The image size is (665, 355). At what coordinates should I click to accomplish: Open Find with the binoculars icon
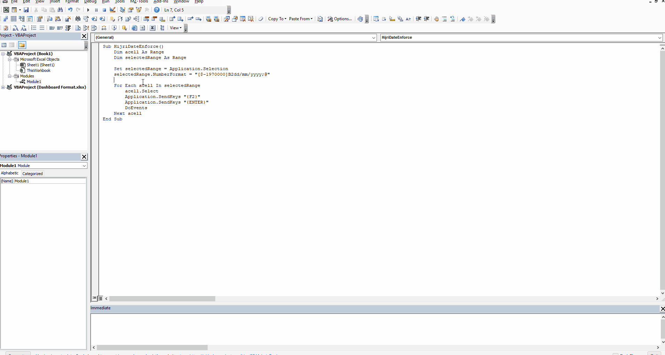tap(60, 10)
